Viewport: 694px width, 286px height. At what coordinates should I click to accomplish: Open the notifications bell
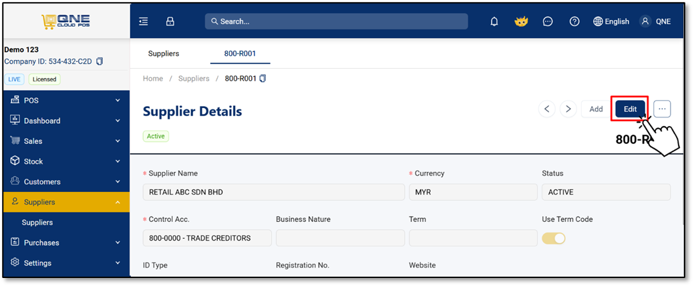click(494, 21)
